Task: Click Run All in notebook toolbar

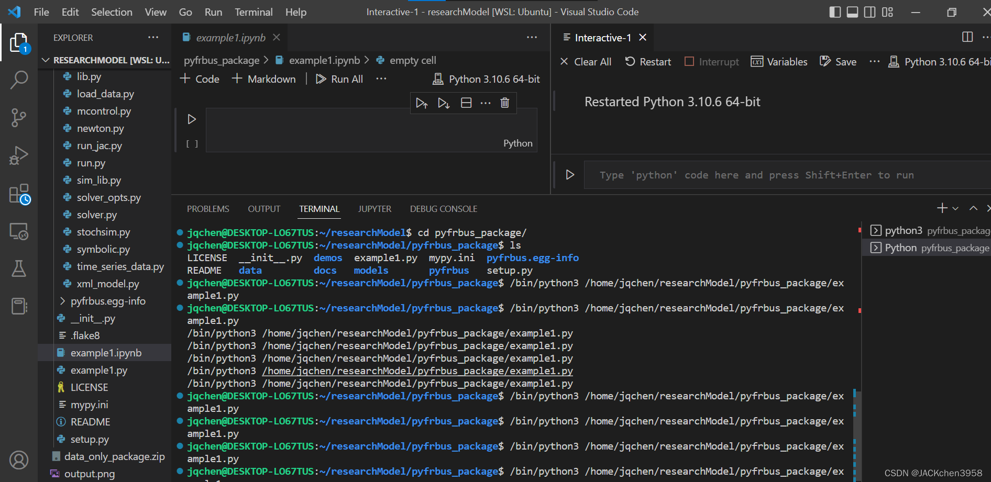Action: pos(339,79)
